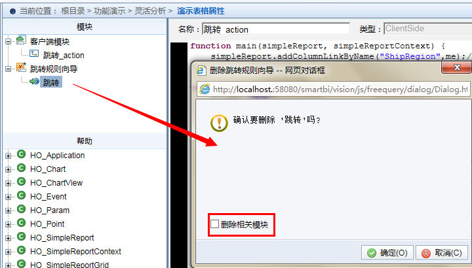This screenshot has width=472, height=268.
Task: Click the green arrow 跳转 rule icon
Action: (34, 81)
